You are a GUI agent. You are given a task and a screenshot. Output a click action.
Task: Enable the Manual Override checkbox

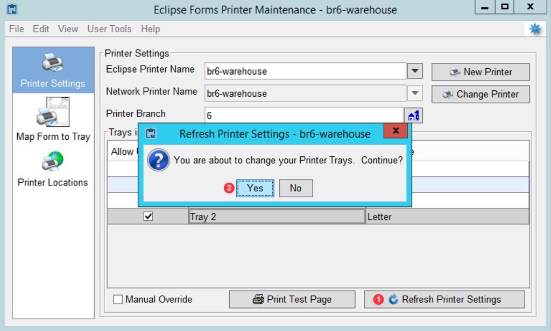click(x=118, y=299)
